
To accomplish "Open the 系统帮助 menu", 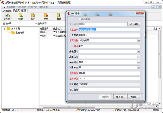I will [43, 7].
